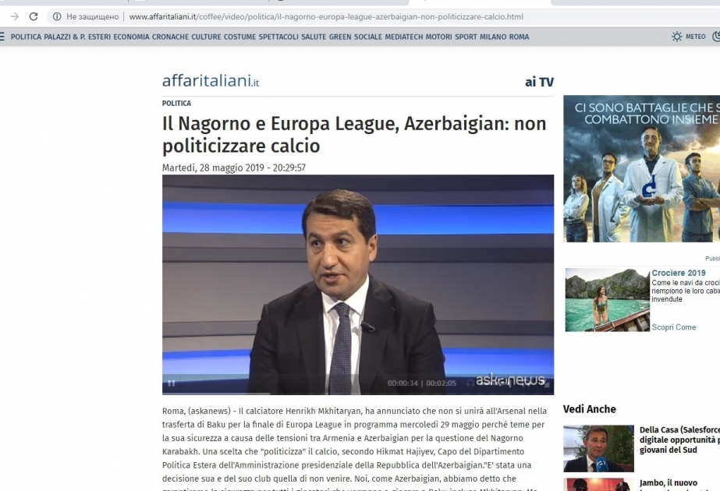Open the ROMA section
Viewport: 720px width, 491px height.
coord(519,37)
